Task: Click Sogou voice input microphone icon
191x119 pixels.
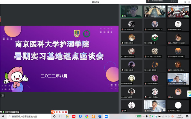Action: 60,112
